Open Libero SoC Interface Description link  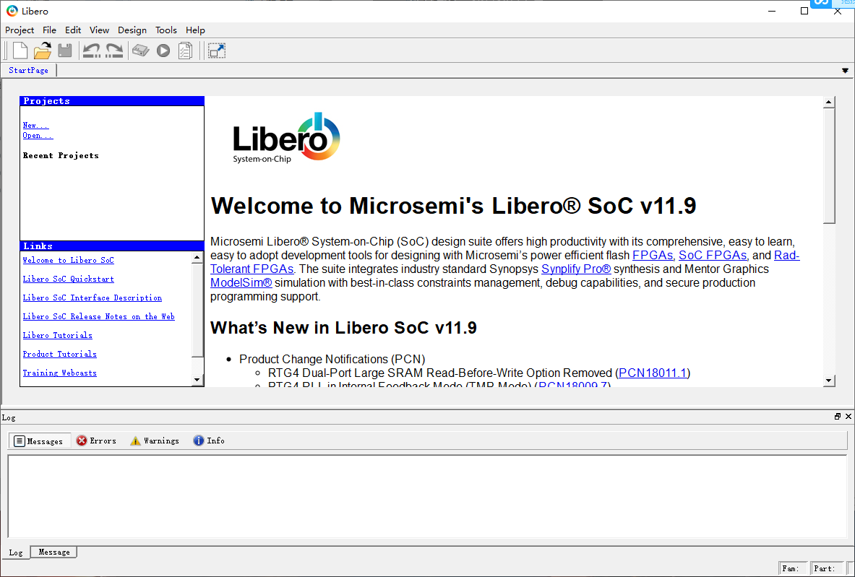93,298
